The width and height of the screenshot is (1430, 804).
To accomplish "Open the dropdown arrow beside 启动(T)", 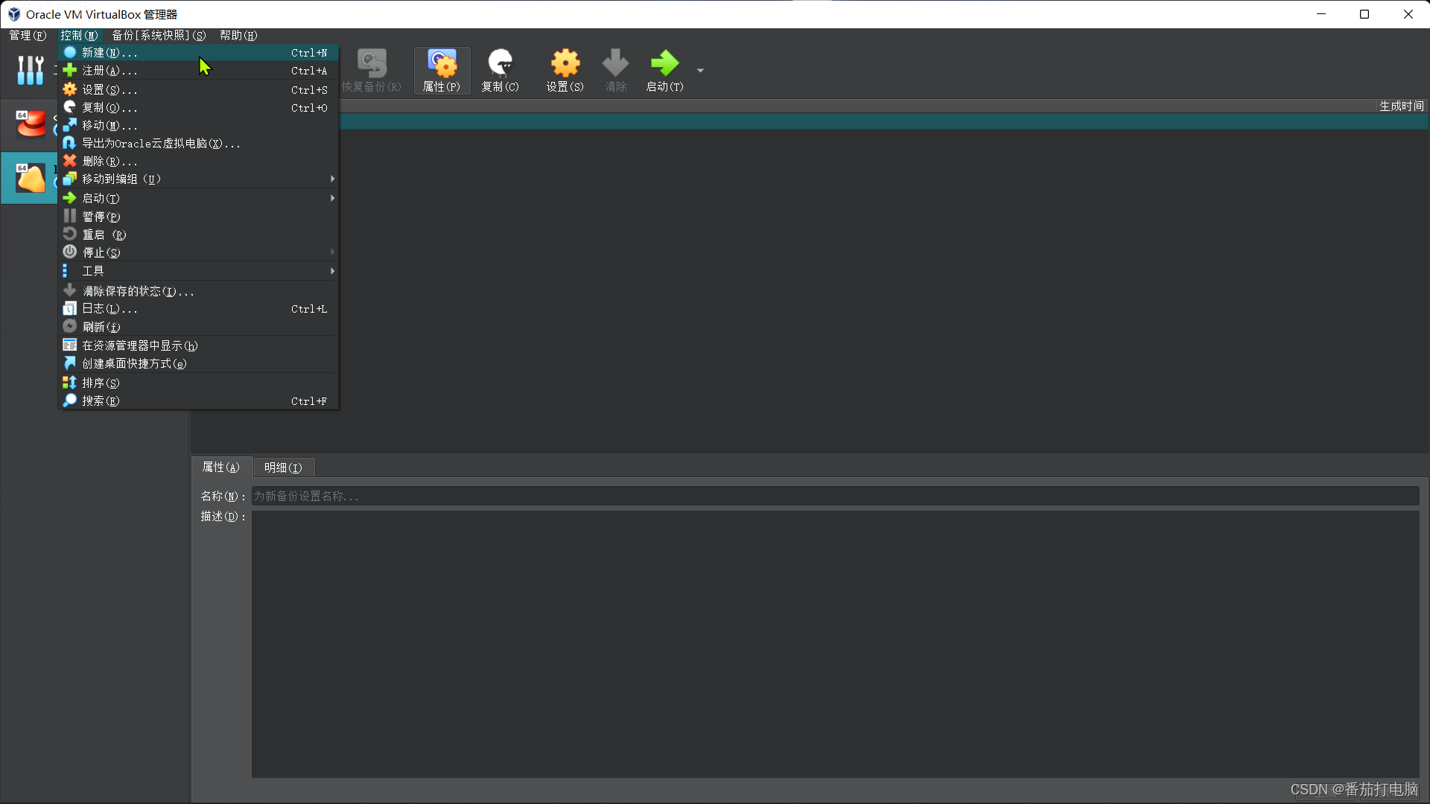I will [x=700, y=71].
